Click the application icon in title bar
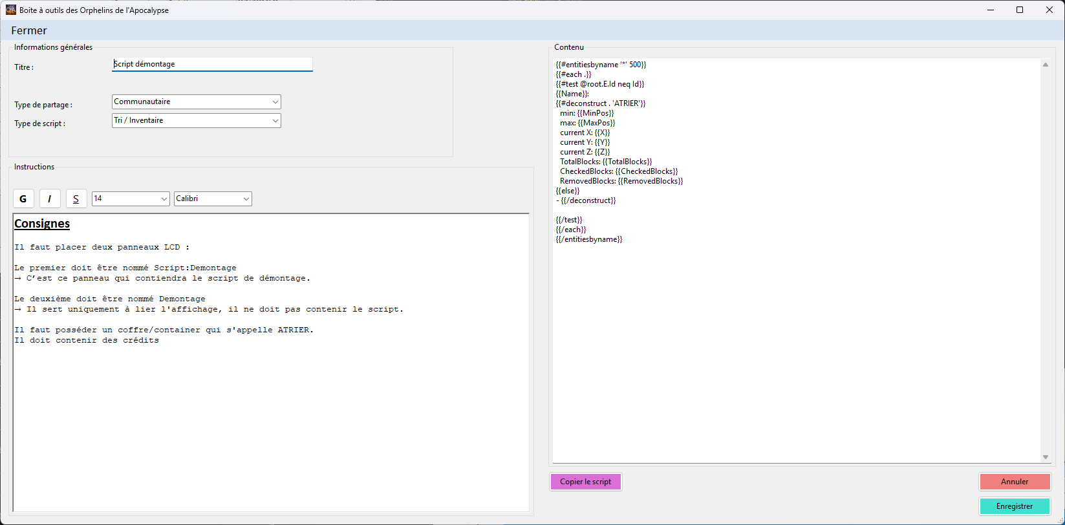The width and height of the screenshot is (1065, 525). point(11,10)
